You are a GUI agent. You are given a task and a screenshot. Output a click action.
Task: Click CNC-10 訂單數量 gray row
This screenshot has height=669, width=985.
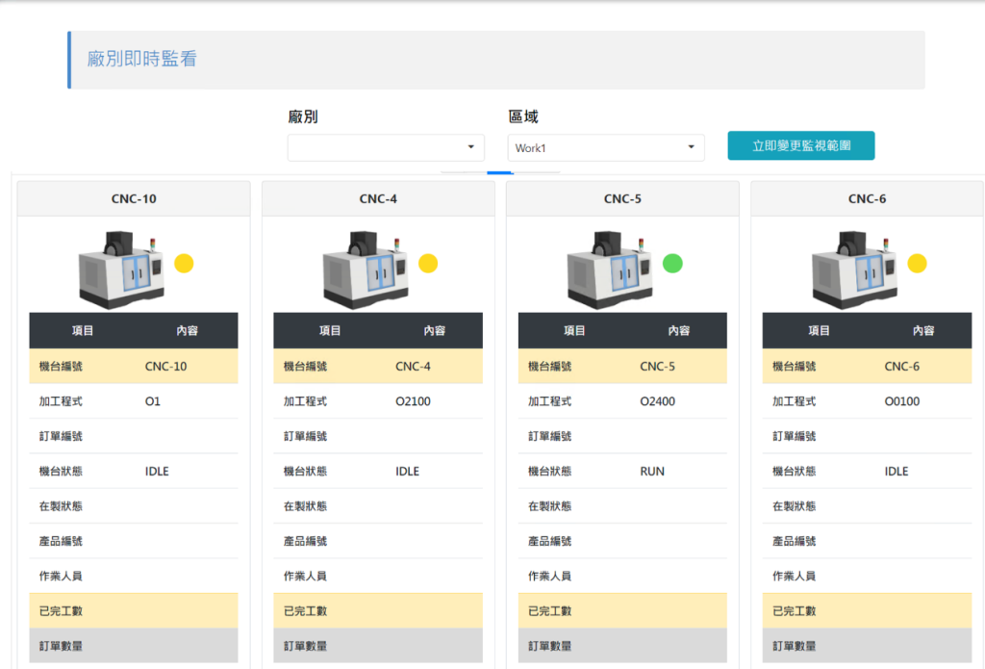click(x=134, y=646)
